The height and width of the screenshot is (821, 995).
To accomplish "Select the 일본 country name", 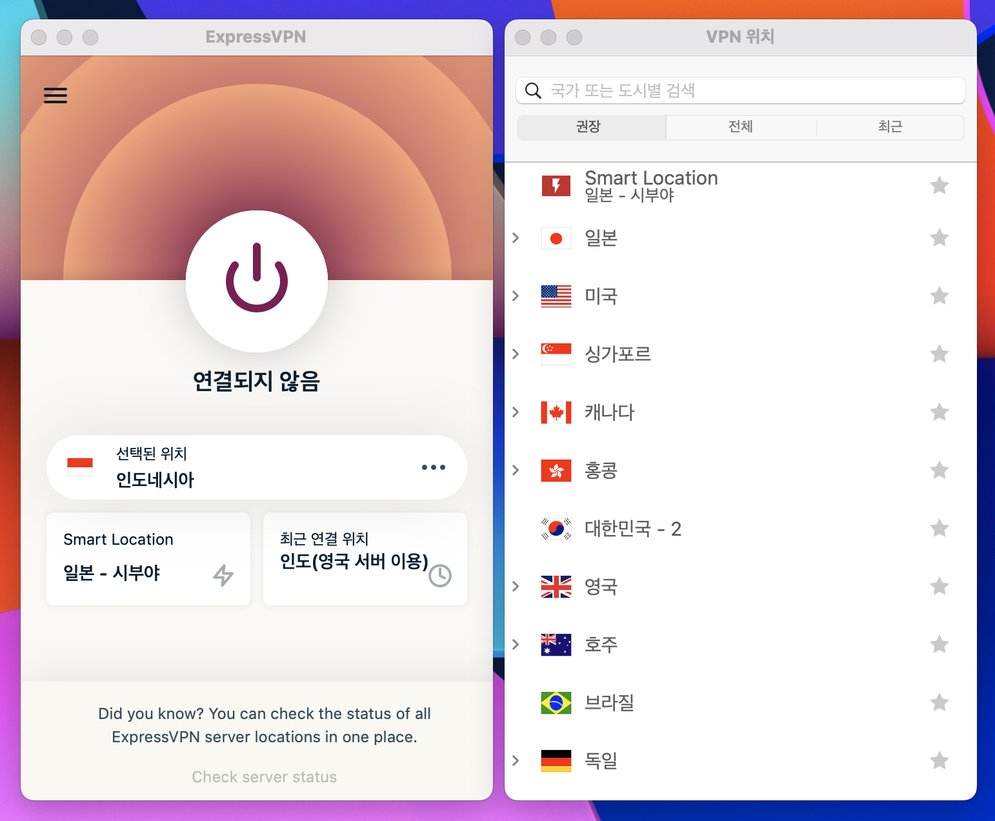I will [x=601, y=238].
